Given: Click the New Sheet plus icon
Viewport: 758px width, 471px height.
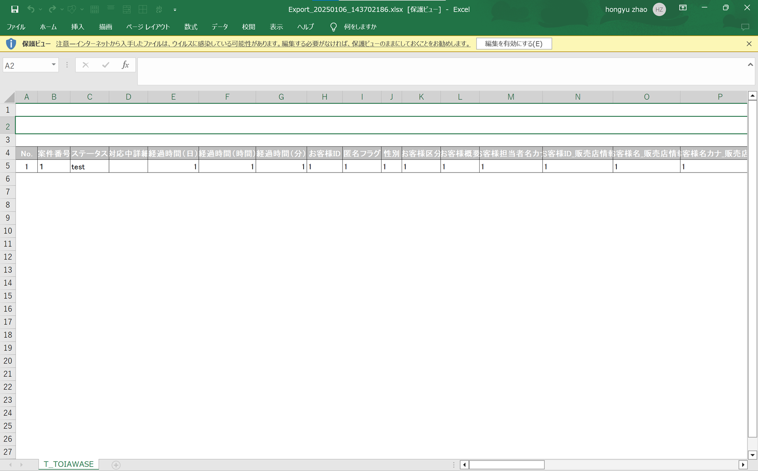Looking at the screenshot, I should click(116, 465).
